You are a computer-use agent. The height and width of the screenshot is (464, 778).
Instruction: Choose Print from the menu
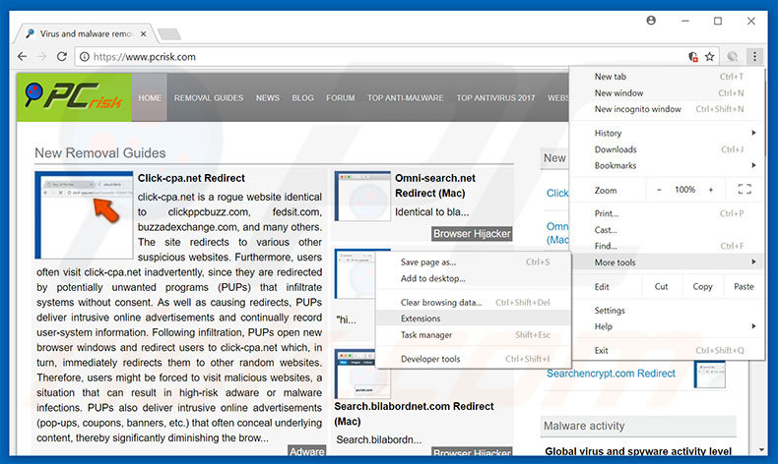(667, 213)
